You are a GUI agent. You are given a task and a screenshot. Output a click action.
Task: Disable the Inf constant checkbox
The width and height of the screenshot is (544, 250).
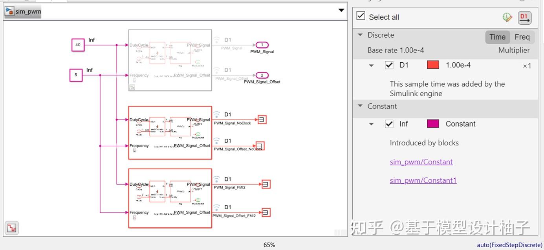tap(389, 124)
